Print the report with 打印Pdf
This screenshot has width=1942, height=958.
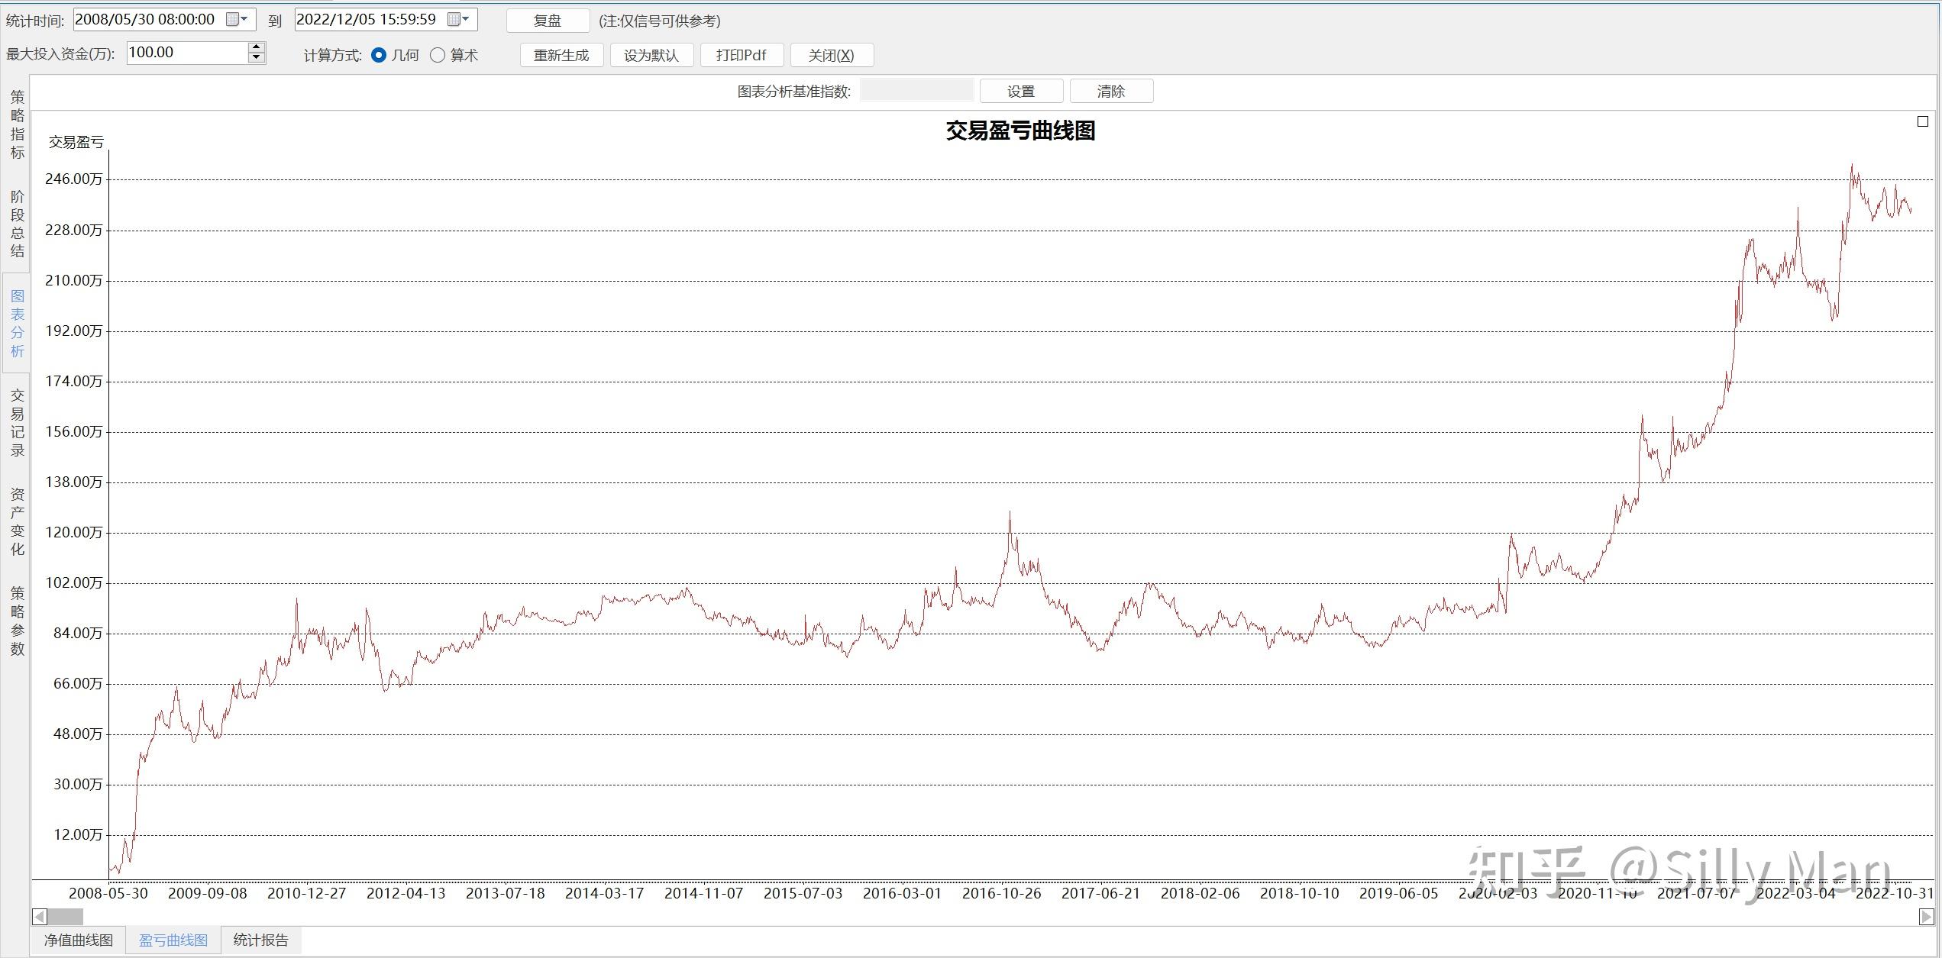point(742,55)
